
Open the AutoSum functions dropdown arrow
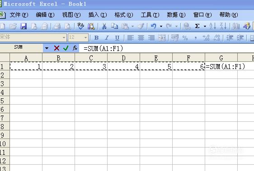tap(205, 26)
